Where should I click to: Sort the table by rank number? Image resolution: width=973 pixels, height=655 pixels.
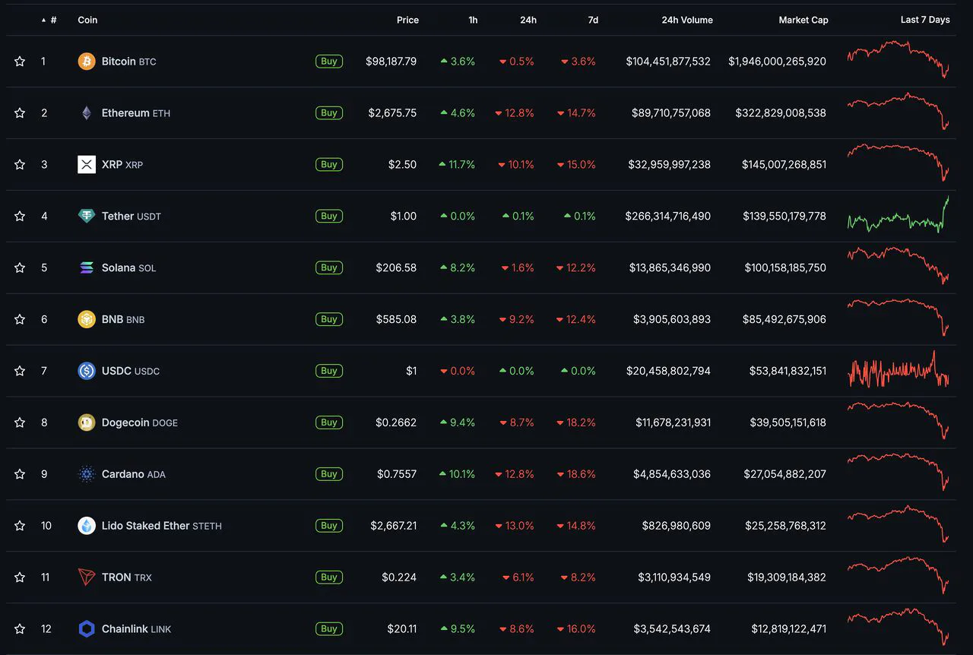click(x=49, y=20)
